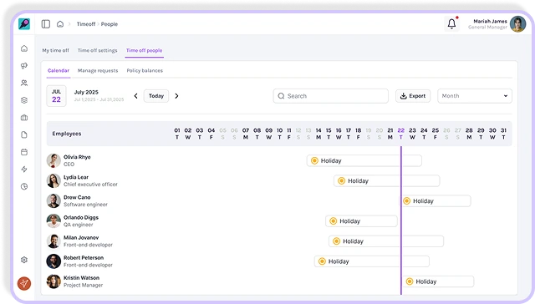535x304 pixels.
Task: Click day 31 in the calendar header
Action: coord(503,134)
